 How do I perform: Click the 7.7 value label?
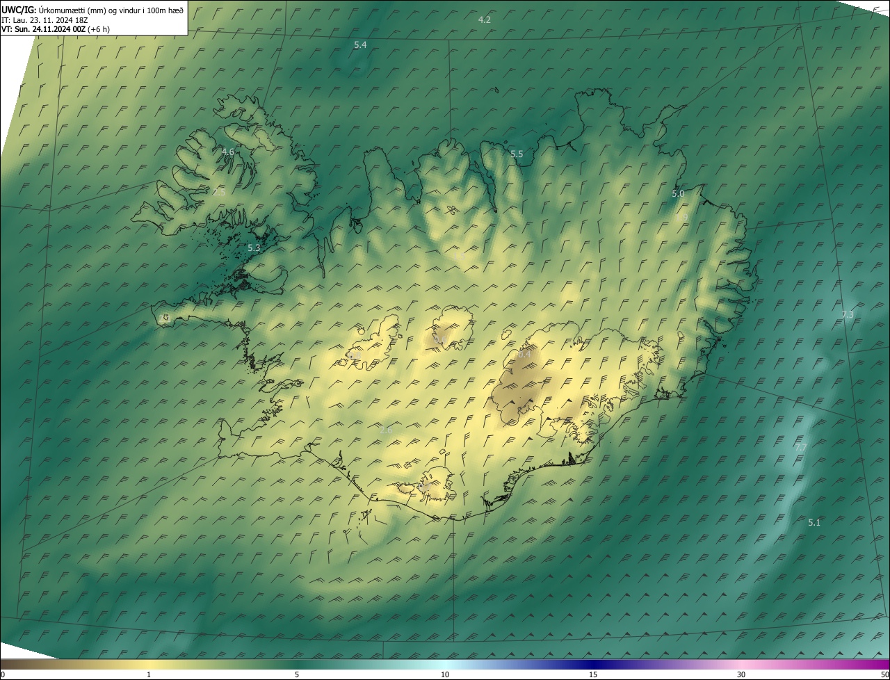point(801,448)
